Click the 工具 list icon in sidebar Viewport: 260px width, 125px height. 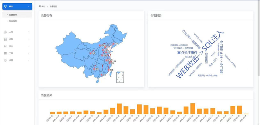(x=6, y=53)
